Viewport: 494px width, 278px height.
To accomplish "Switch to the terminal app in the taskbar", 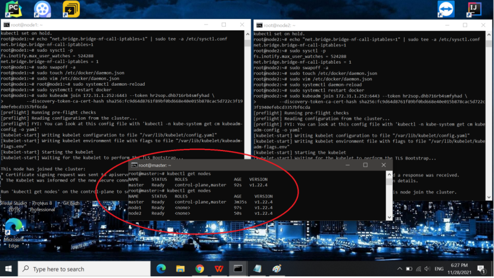I will pos(238,268).
